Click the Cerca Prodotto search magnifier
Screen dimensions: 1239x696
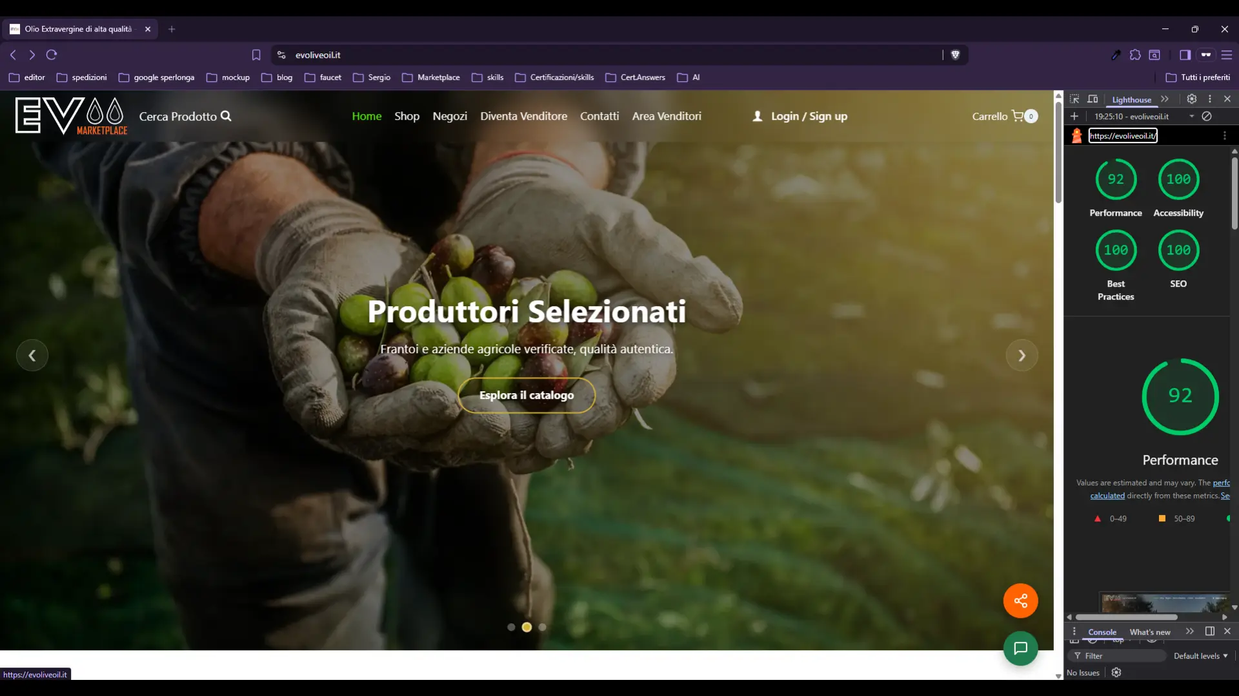click(226, 116)
